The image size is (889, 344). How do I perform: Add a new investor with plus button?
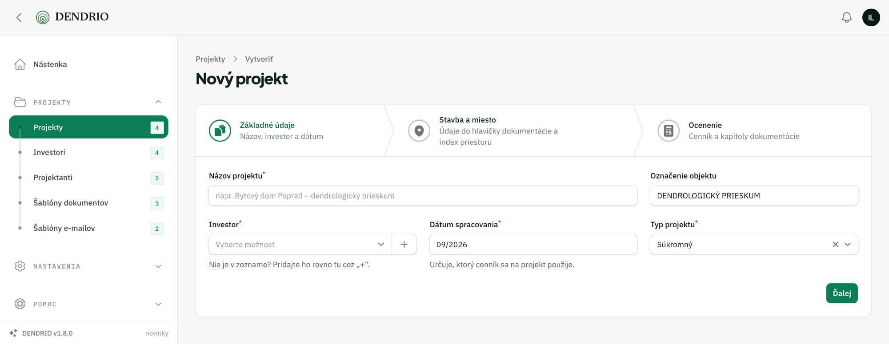click(404, 245)
